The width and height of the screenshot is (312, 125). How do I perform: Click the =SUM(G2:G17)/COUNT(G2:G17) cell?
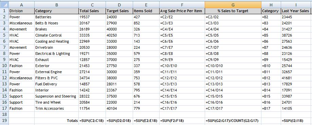click(x=233, y=121)
